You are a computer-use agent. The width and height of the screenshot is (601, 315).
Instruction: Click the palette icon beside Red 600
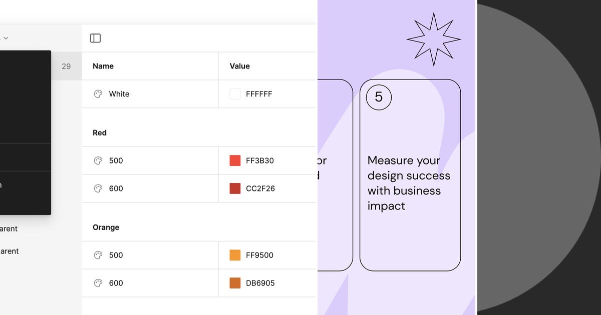[x=98, y=188]
